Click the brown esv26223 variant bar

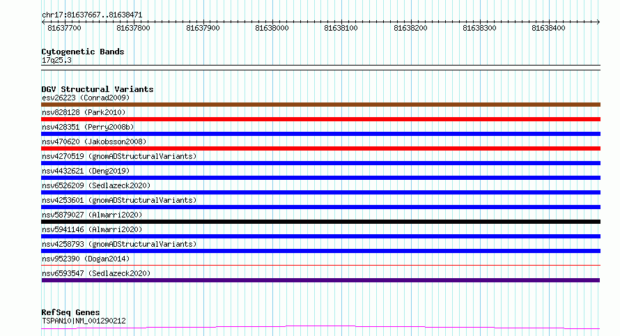coord(320,105)
